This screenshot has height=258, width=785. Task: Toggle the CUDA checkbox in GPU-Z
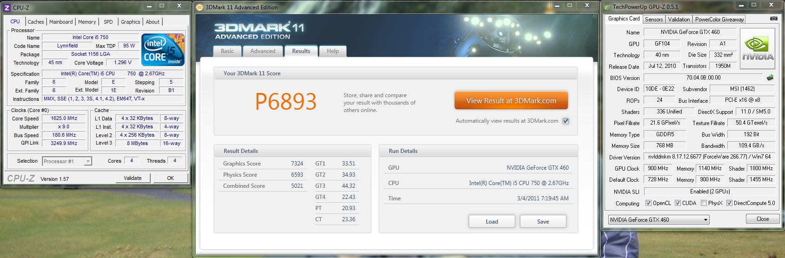(x=678, y=203)
